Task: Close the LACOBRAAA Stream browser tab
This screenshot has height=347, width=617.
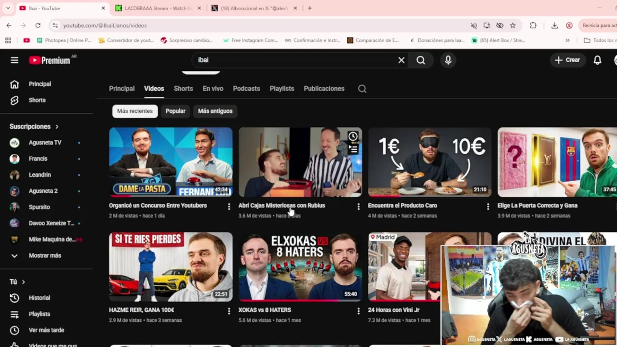Action: tap(199, 8)
